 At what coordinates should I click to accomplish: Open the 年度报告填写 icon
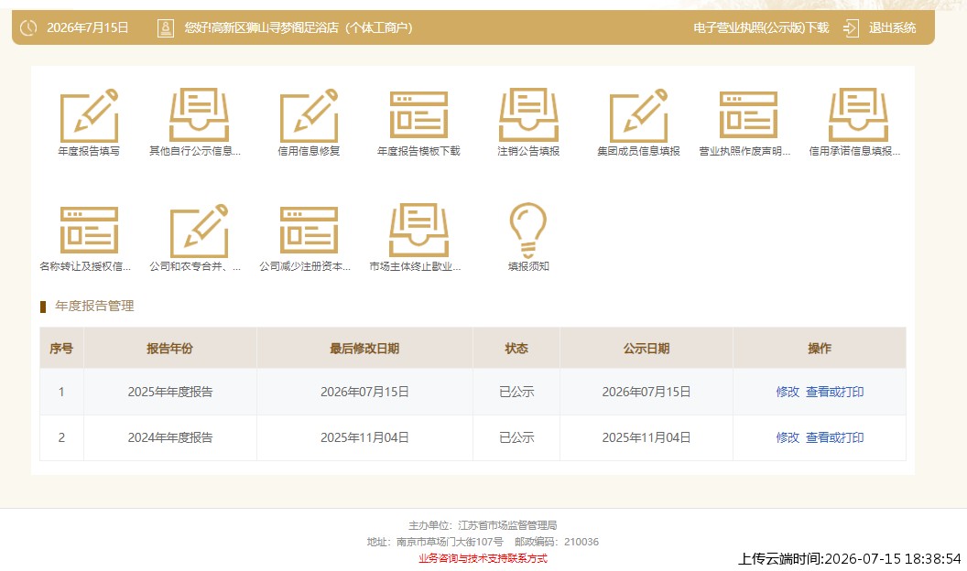coord(89,115)
